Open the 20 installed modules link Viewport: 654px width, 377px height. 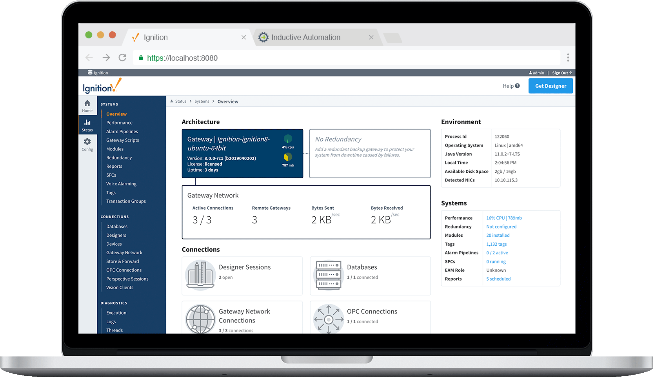[x=498, y=236]
